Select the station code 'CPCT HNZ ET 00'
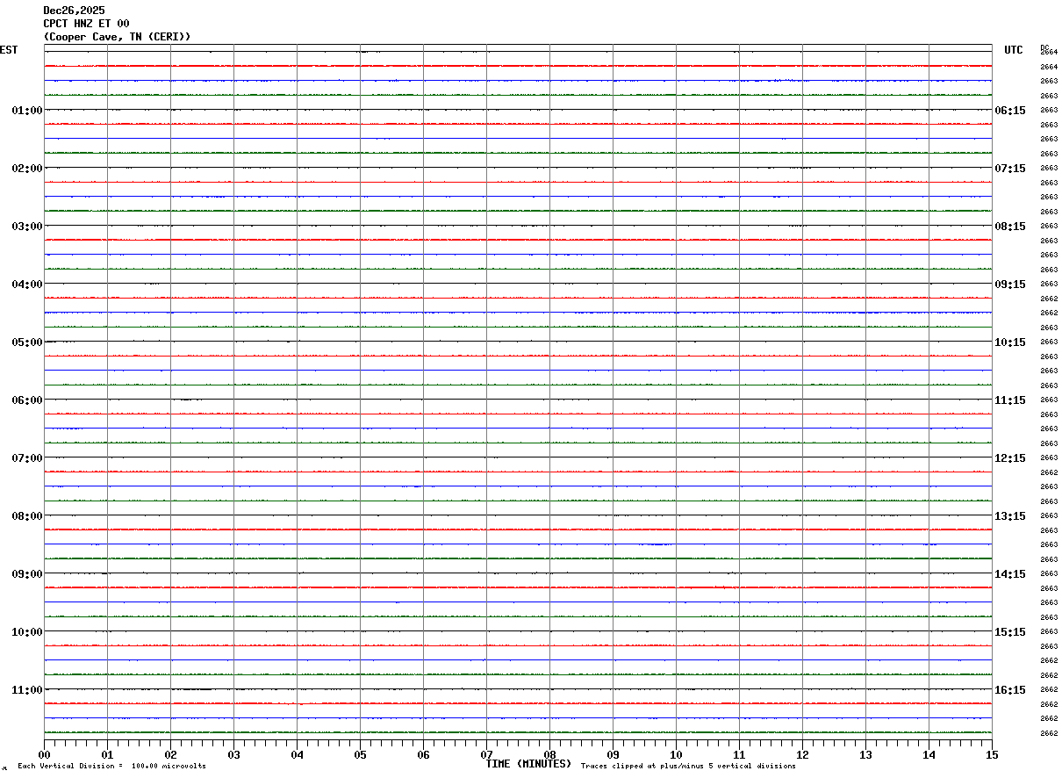The image size is (1062, 778). coord(86,24)
